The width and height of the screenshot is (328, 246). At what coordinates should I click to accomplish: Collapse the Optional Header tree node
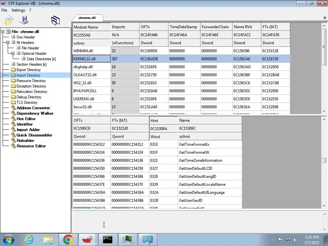tap(13, 53)
